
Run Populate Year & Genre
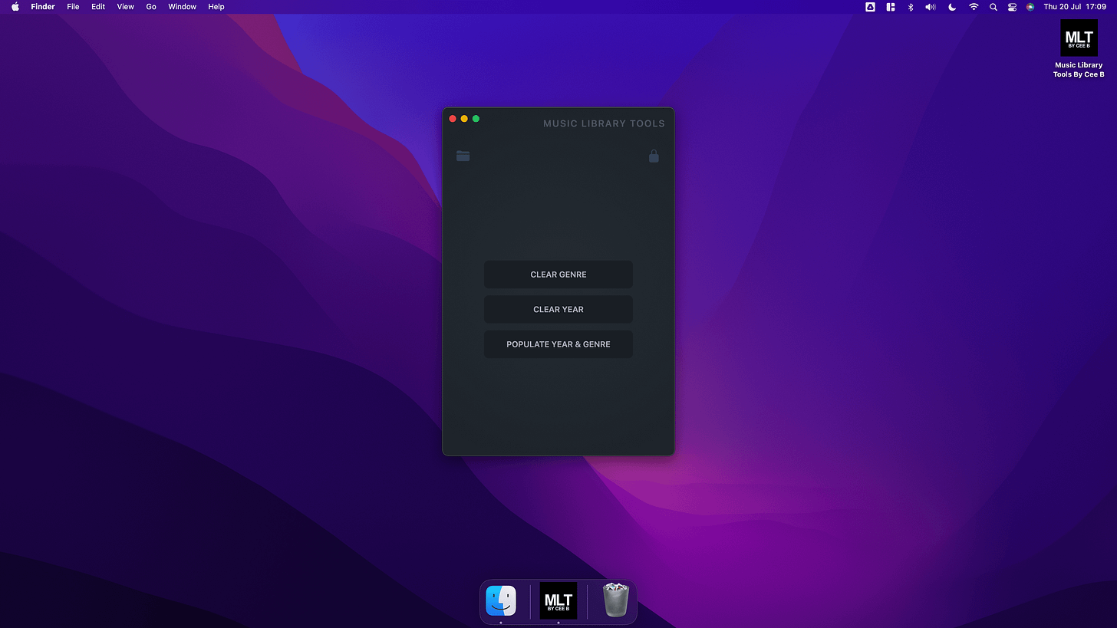(558, 344)
